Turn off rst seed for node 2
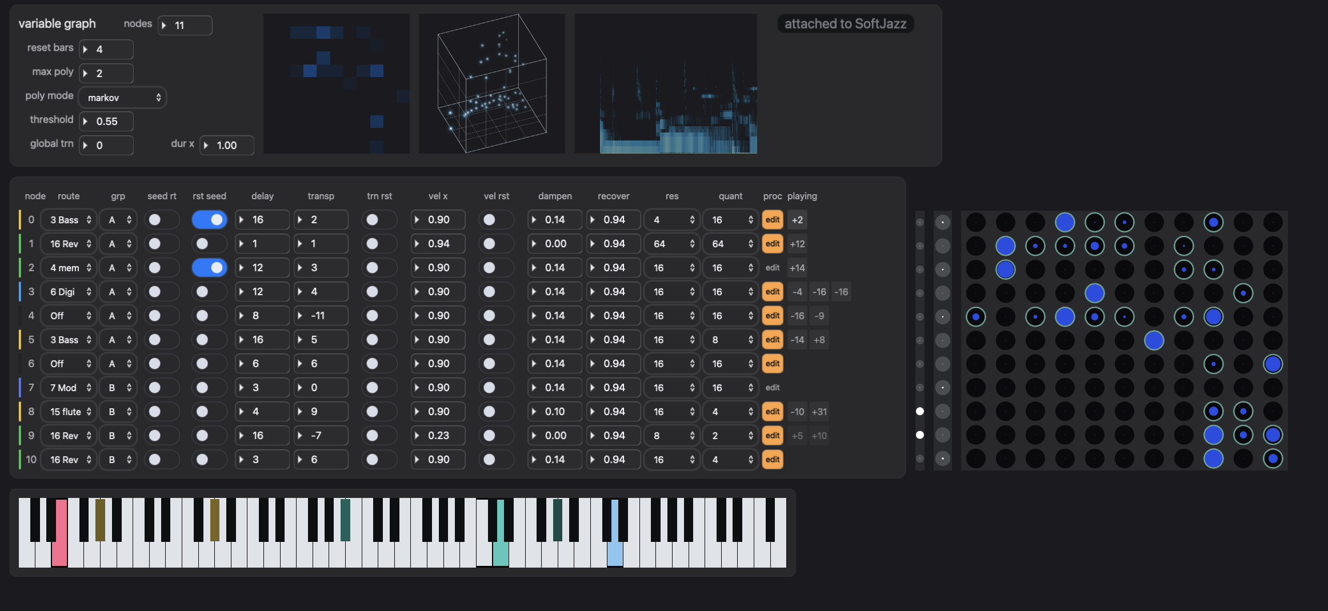 tap(209, 268)
